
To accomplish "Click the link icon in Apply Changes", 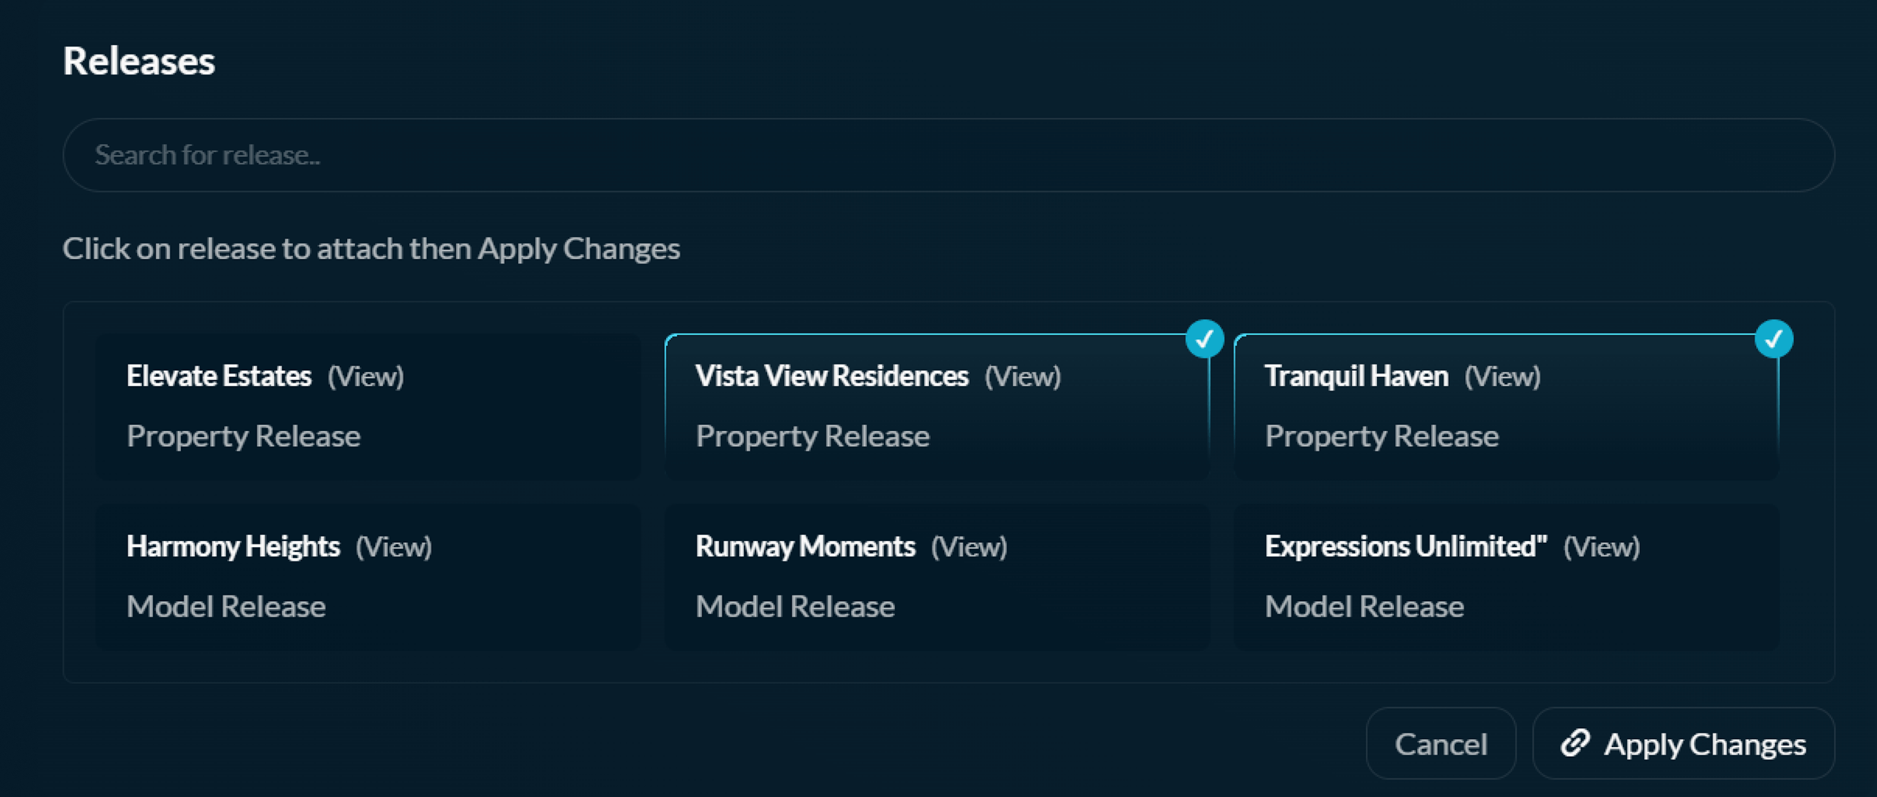I will tap(1575, 743).
